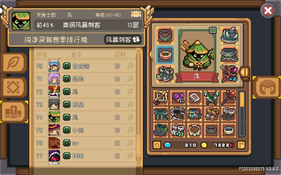Inspect player 自由啦 with magnifier icon
The width and height of the screenshot is (281, 175).
130,66
